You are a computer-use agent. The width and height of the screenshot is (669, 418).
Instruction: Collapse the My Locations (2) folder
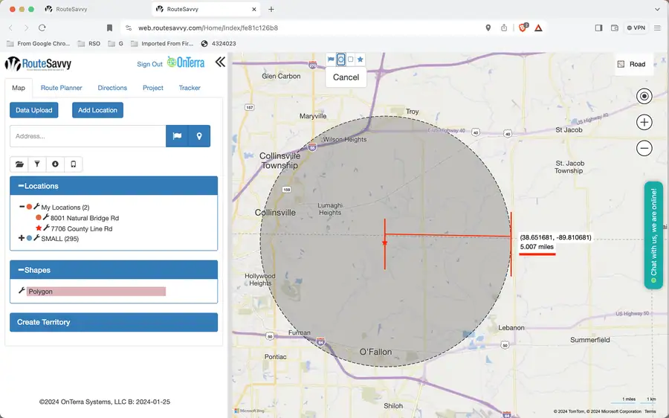coord(22,207)
